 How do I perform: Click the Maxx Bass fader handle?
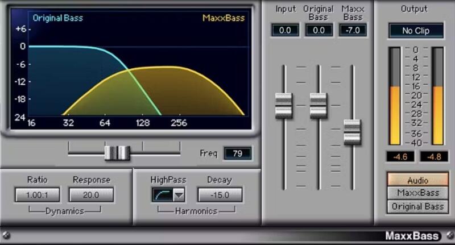click(x=353, y=132)
